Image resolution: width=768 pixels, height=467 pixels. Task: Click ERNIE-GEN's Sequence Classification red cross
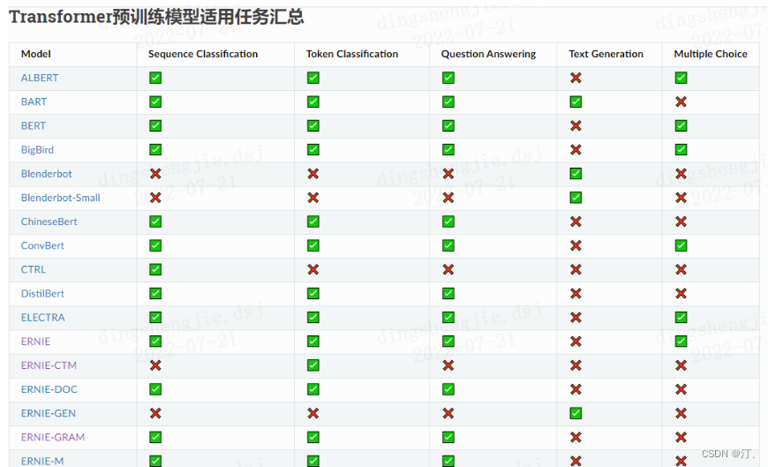[x=155, y=413]
